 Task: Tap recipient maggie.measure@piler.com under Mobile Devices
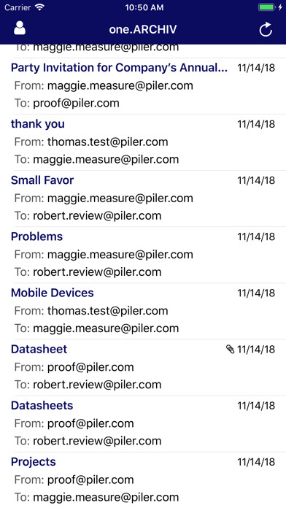(x=106, y=328)
